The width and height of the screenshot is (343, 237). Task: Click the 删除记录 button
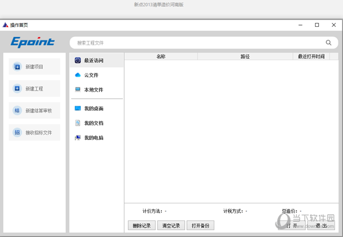[x=142, y=226]
